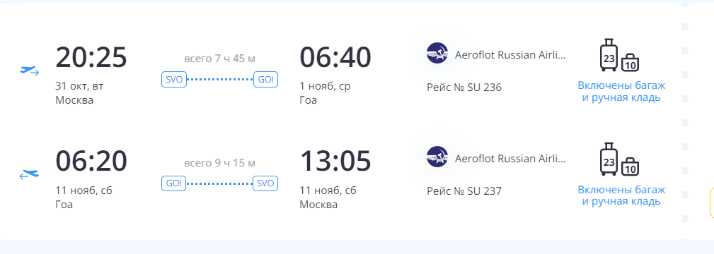Open baggage included link for flight SU 237
Image resolution: width=714 pixels, height=254 pixels.
(621, 195)
